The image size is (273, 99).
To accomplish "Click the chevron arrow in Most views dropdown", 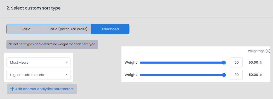I will (67, 62).
